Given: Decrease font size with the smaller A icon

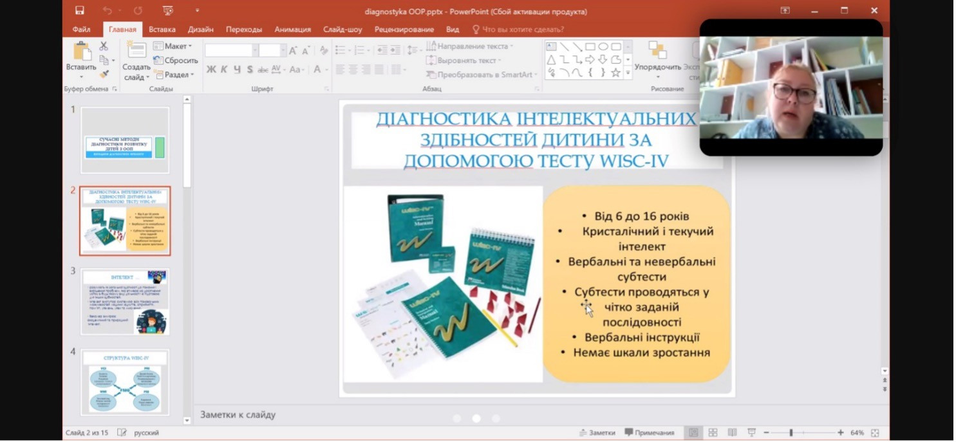Looking at the screenshot, I should coord(306,51).
